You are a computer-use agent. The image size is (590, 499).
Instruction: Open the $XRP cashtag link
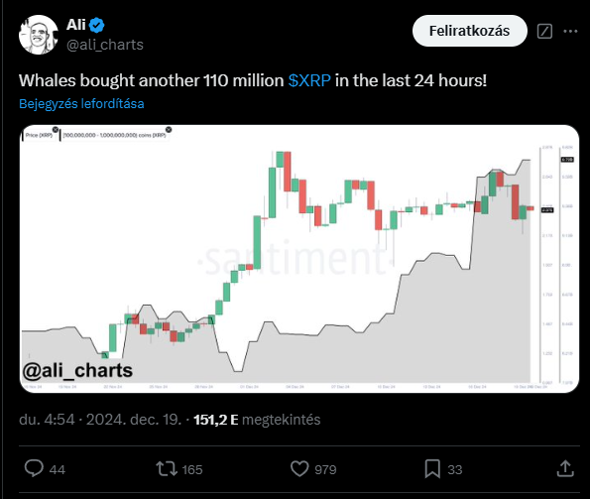309,80
